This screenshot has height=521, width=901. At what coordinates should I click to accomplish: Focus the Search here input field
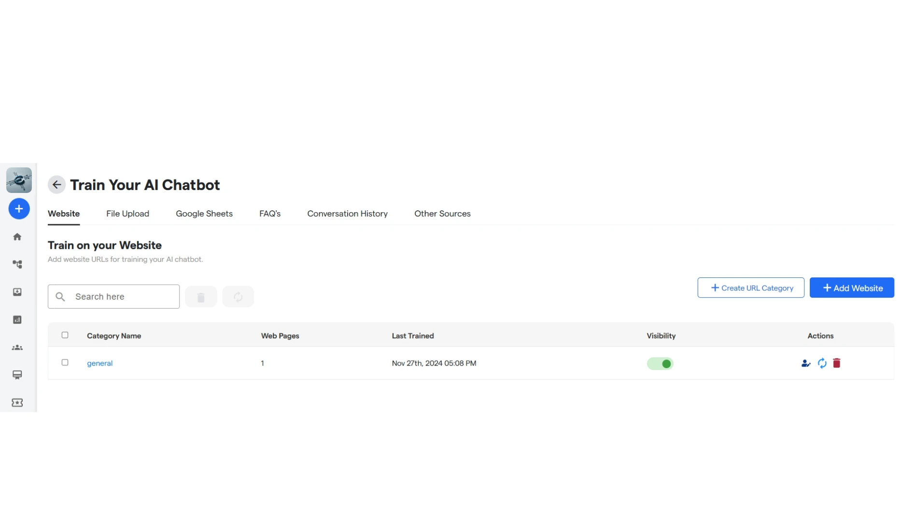(x=113, y=297)
